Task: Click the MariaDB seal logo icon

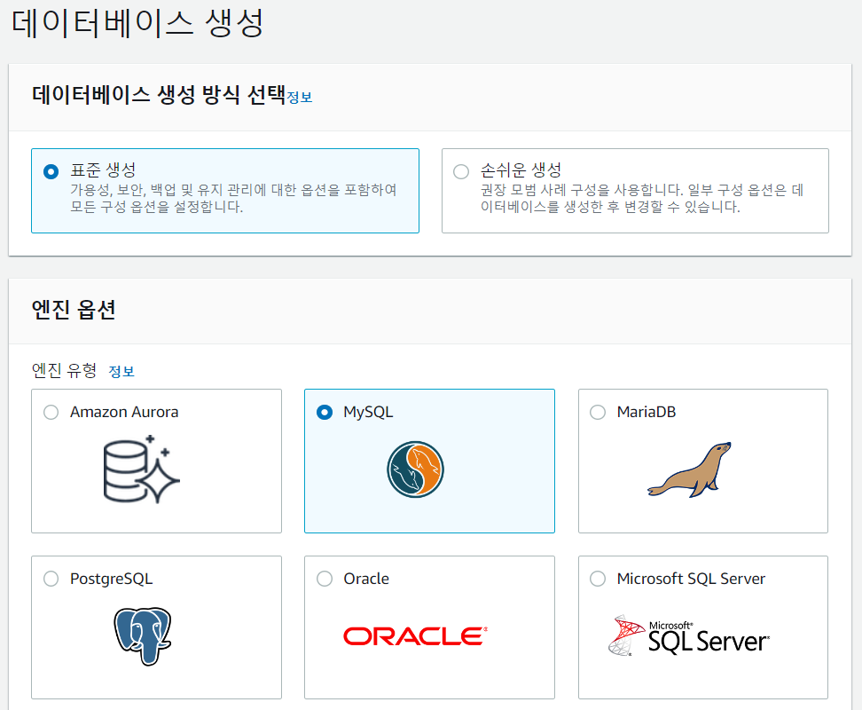Action: pyautogui.click(x=690, y=469)
